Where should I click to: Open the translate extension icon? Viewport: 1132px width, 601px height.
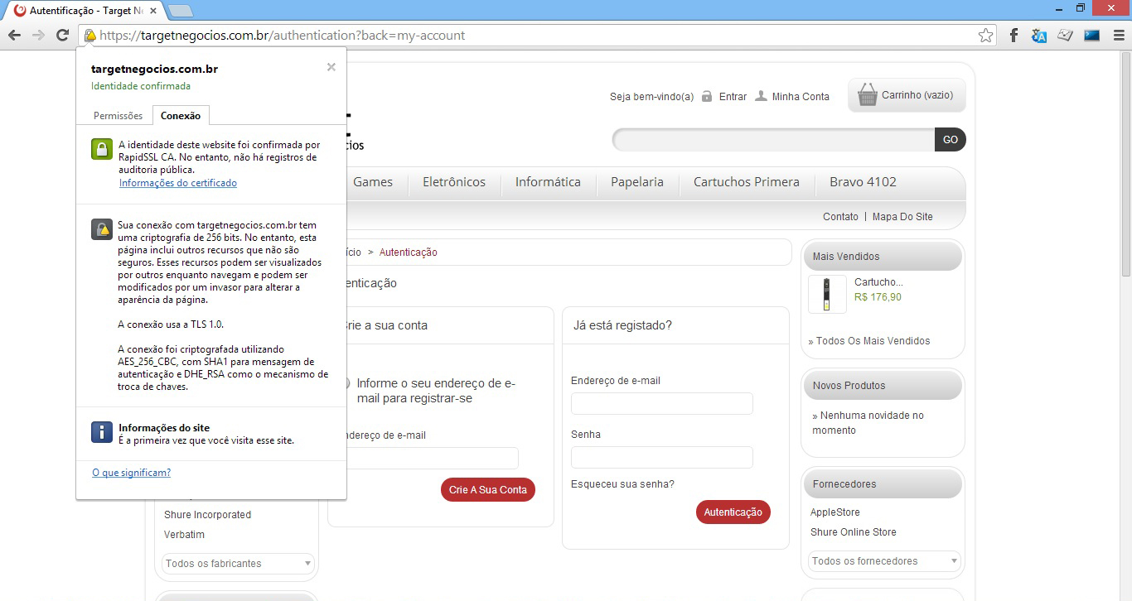pyautogui.click(x=1039, y=36)
